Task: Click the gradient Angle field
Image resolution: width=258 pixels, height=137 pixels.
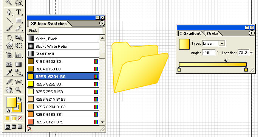Action: point(209,53)
